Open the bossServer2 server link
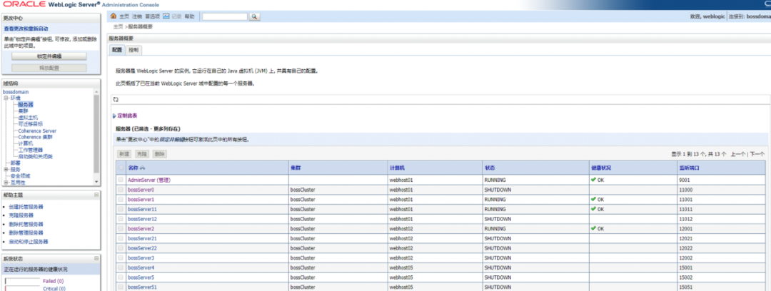The width and height of the screenshot is (771, 291). click(x=141, y=228)
